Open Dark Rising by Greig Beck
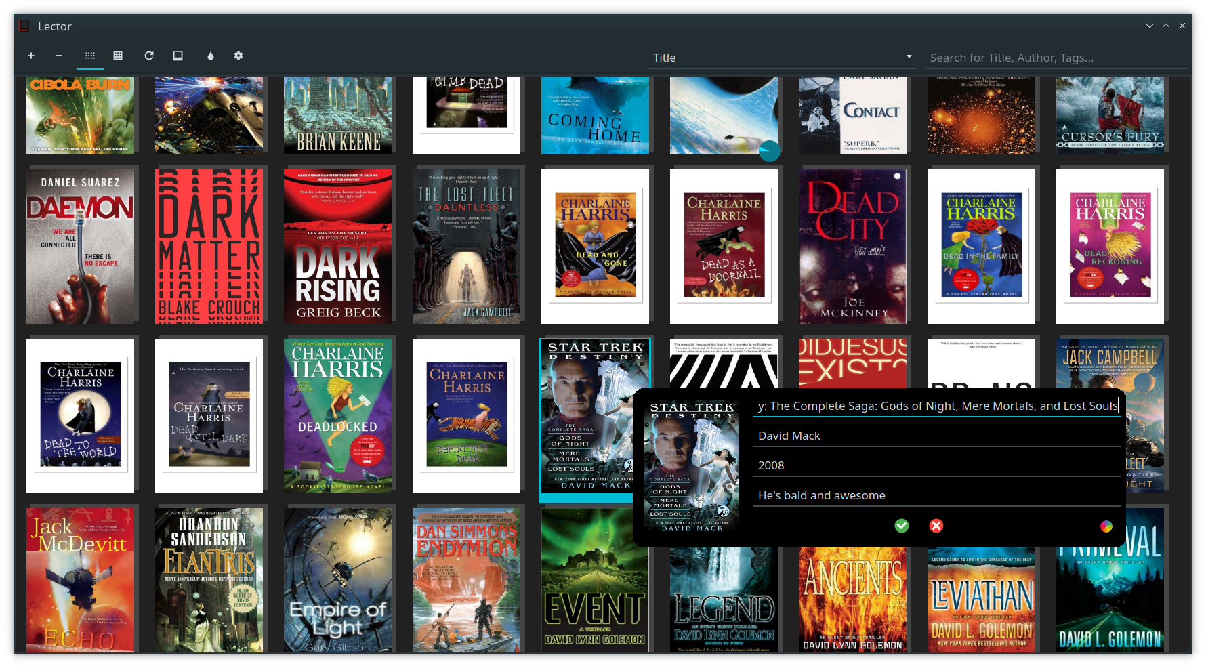Viewport: 1206px width, 668px height. point(337,247)
